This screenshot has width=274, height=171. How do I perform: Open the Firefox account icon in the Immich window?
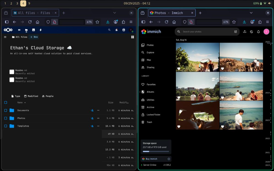[252, 22]
